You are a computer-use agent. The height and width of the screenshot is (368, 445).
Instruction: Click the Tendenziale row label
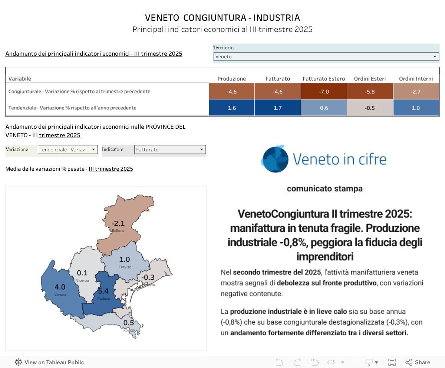(72, 108)
